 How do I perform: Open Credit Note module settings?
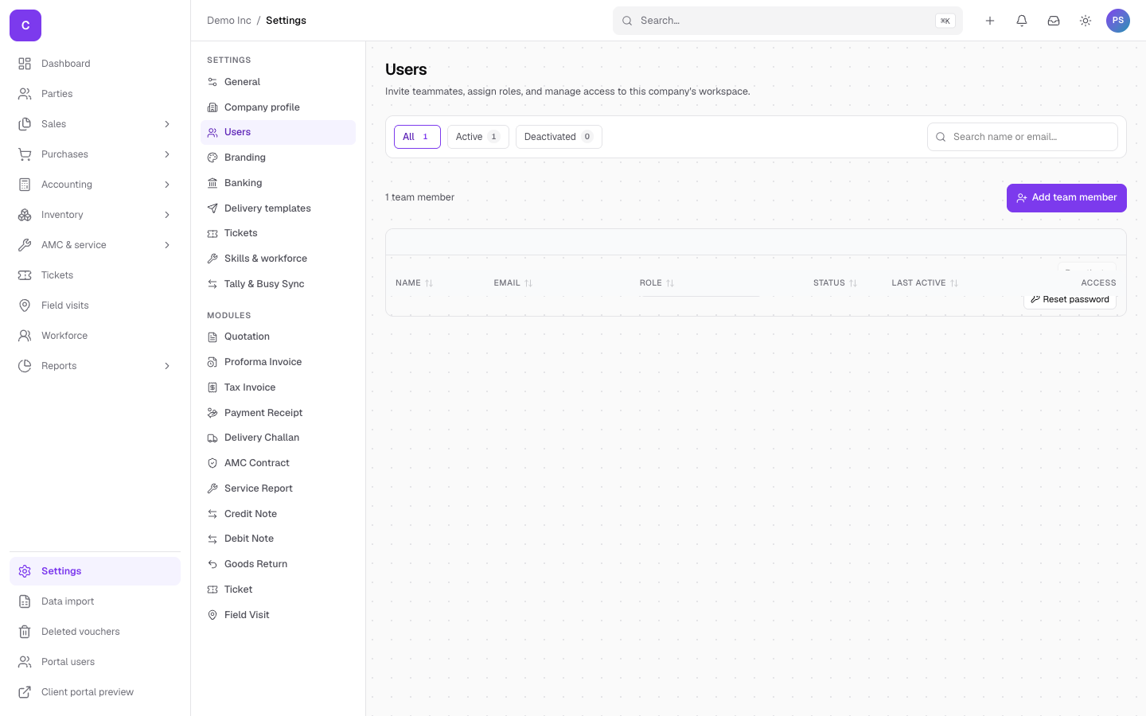(278, 514)
